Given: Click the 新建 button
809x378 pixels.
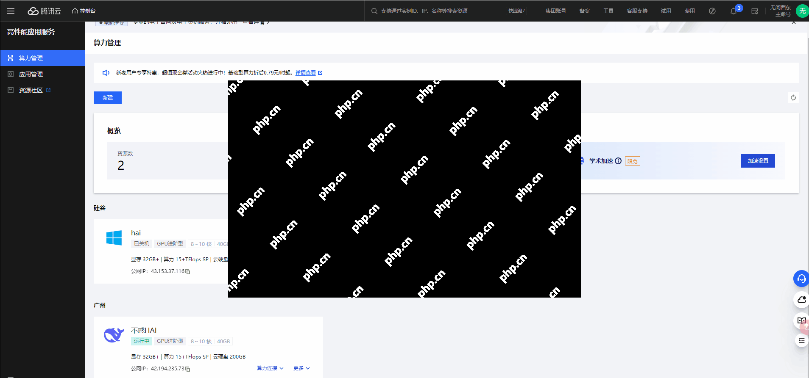Looking at the screenshot, I should 108,98.
